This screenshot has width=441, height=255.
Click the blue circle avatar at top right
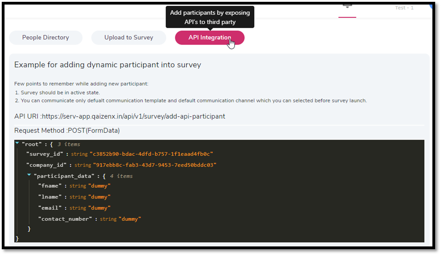[430, 6]
